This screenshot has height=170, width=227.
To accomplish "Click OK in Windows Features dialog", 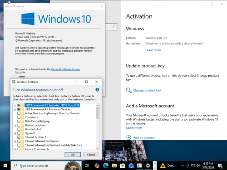I will pyautogui.click(x=73, y=155).
